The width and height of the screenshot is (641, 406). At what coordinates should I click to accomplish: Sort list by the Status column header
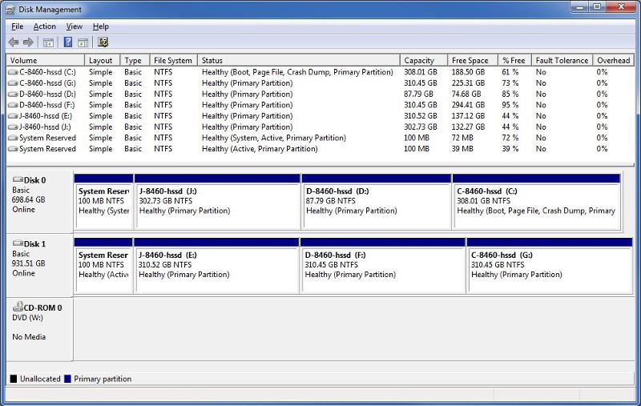pos(298,60)
